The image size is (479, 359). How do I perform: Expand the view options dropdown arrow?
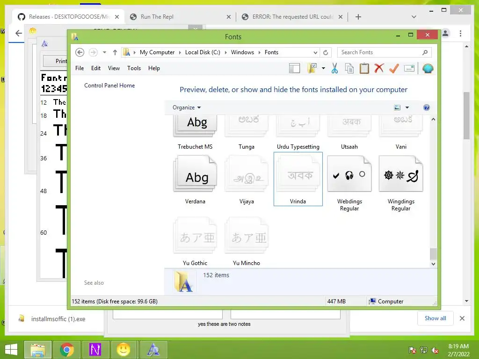click(407, 108)
